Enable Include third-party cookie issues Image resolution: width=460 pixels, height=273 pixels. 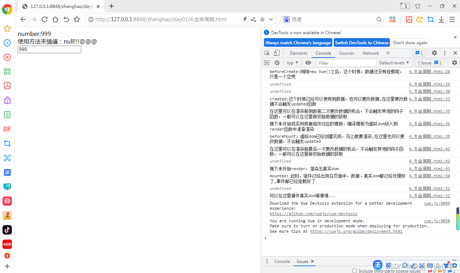click(354, 270)
